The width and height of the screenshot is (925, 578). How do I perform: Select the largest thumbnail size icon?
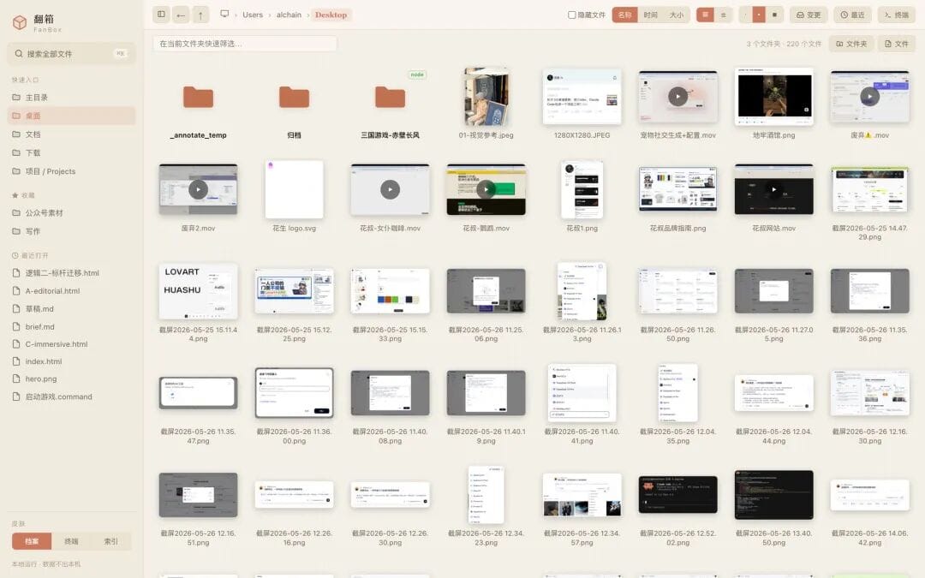coord(774,15)
